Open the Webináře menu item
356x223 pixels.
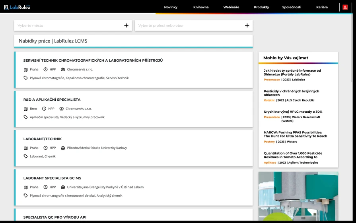pyautogui.click(x=231, y=7)
